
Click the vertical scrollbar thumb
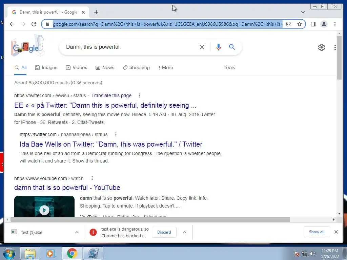(339, 58)
